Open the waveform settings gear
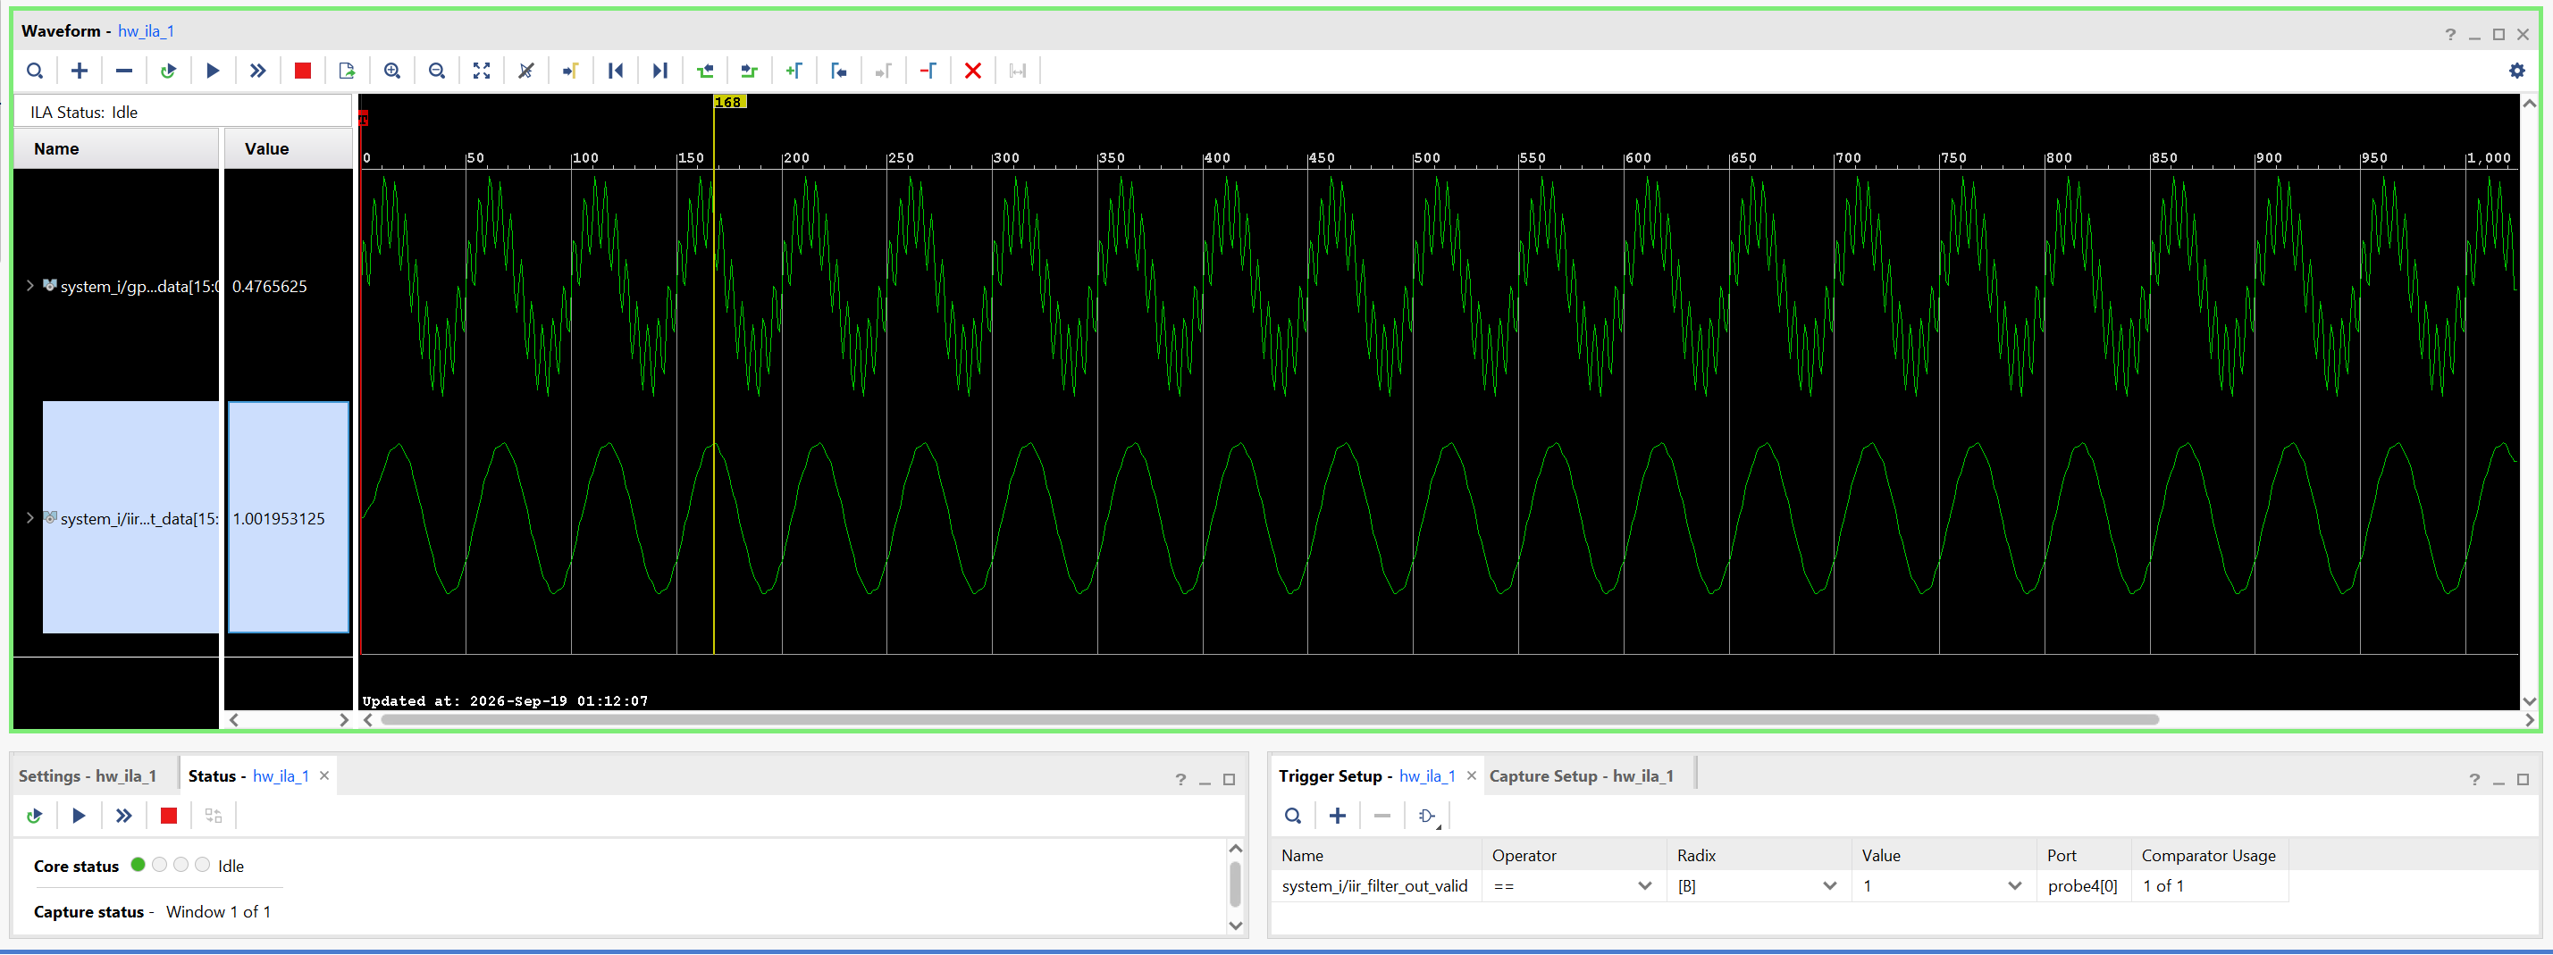Image resolution: width=2553 pixels, height=955 pixels. click(2516, 71)
